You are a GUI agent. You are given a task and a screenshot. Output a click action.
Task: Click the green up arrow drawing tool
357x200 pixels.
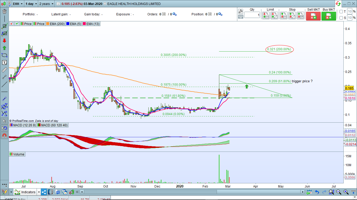click(4, 48)
